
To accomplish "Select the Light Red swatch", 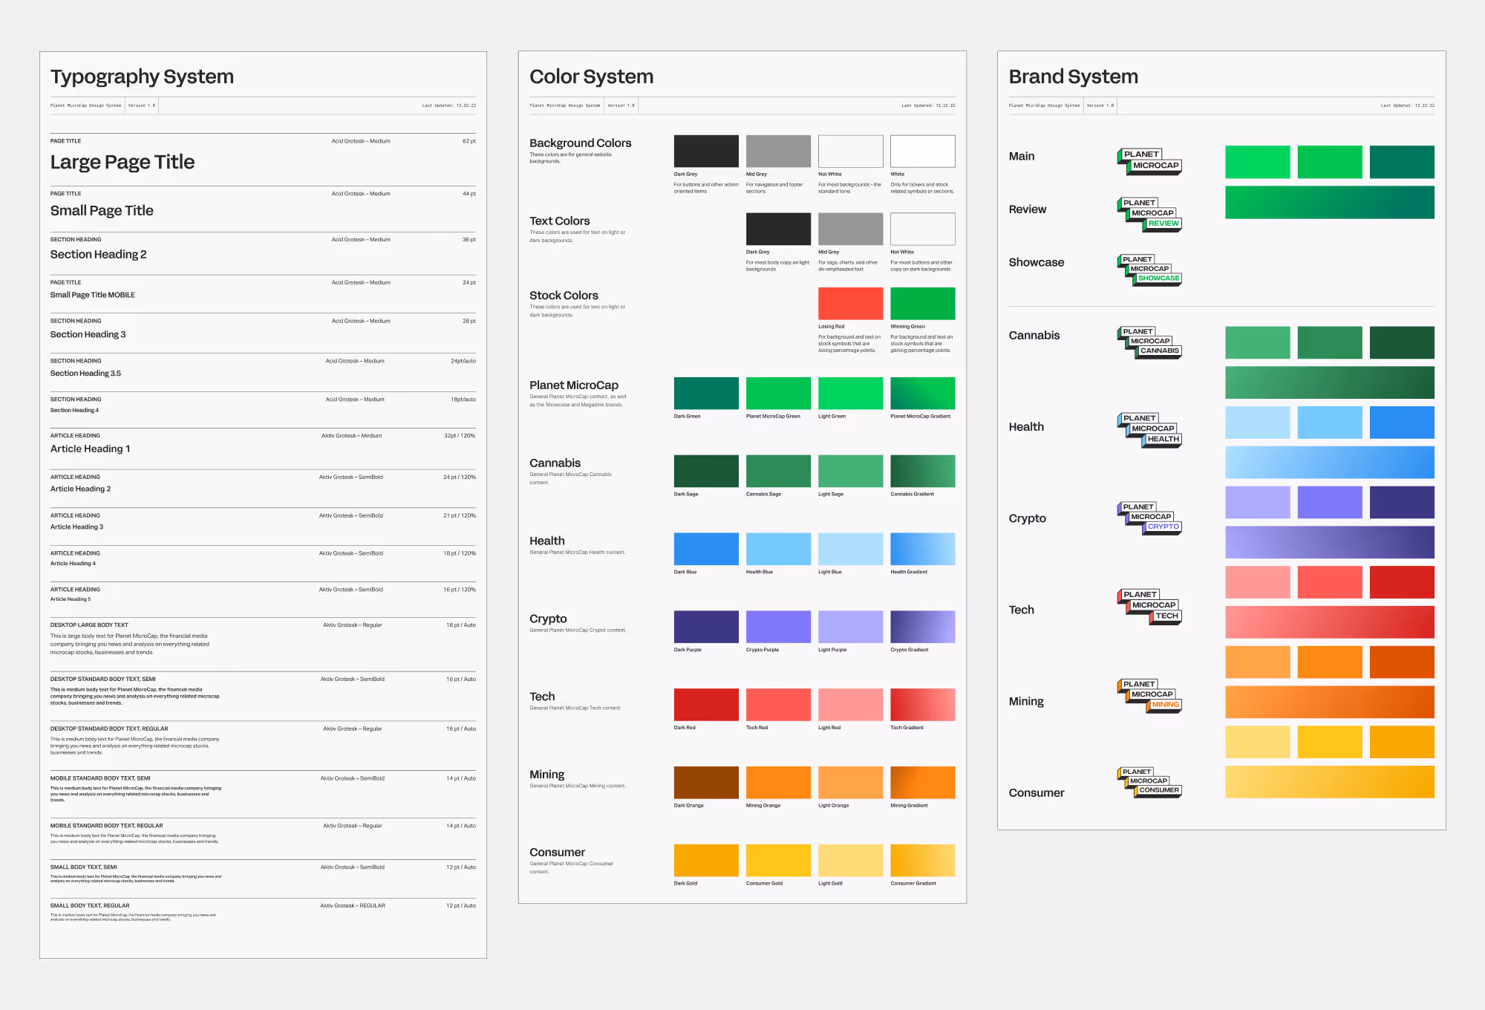I will click(851, 705).
